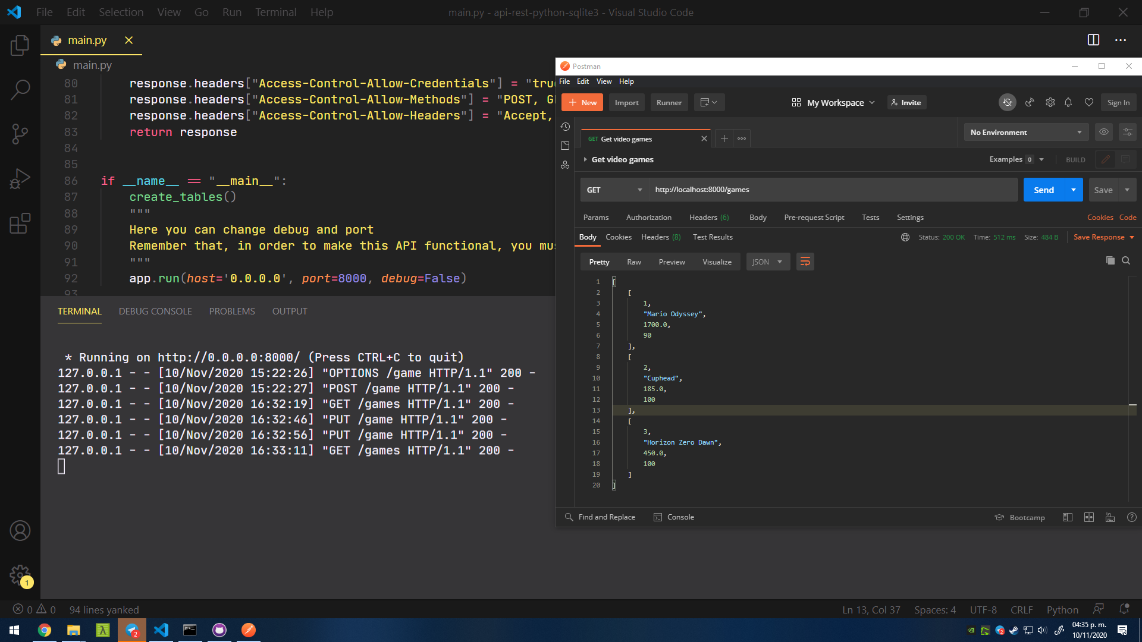Click the Problems tab in VS Code panel
Image resolution: width=1142 pixels, height=642 pixels.
[x=232, y=311]
